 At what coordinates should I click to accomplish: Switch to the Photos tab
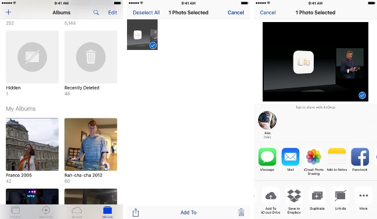point(16,212)
